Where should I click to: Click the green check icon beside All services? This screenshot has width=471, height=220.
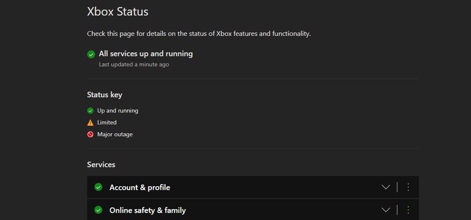click(91, 54)
